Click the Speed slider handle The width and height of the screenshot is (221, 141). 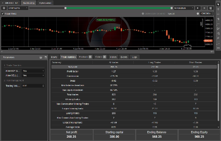click(x=198, y=14)
